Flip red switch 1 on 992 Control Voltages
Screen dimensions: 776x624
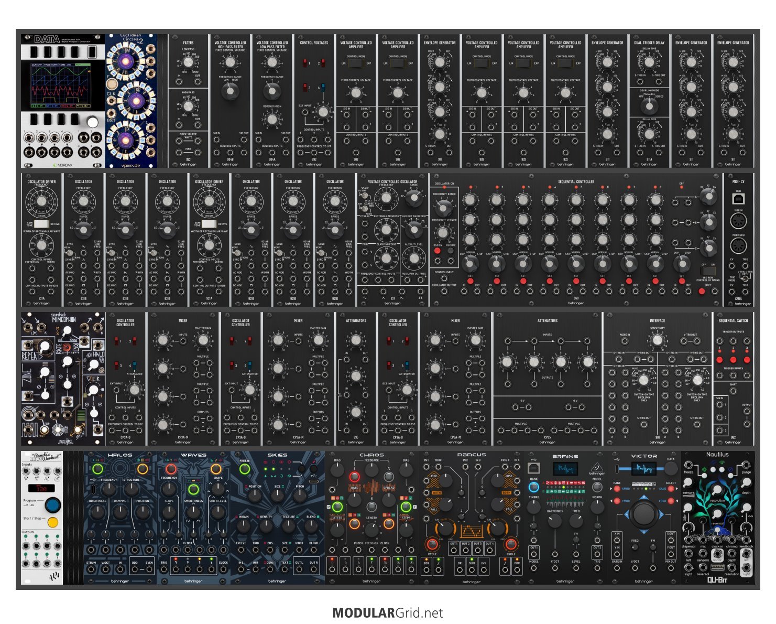pyautogui.click(x=305, y=63)
